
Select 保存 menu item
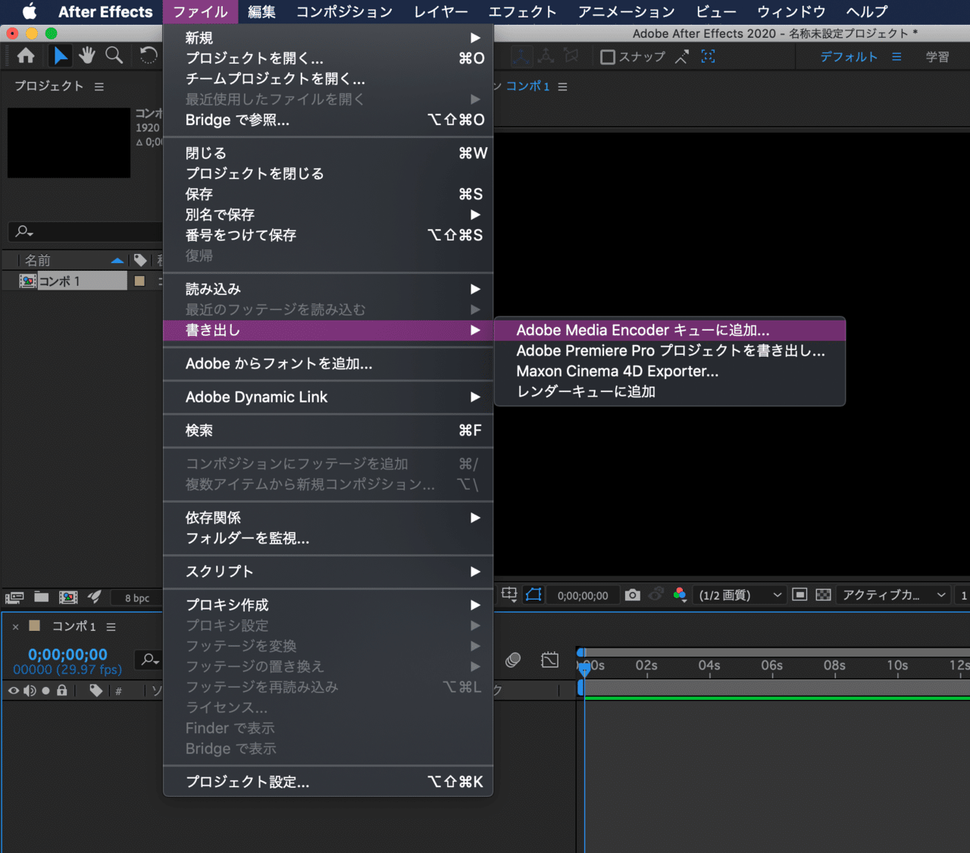(328, 194)
